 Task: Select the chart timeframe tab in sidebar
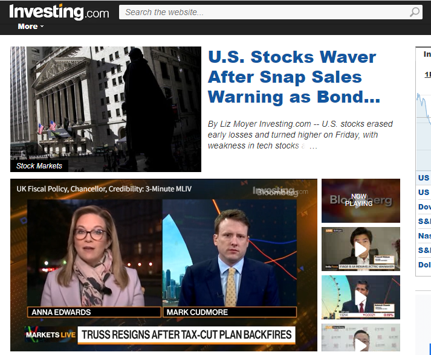(428, 74)
